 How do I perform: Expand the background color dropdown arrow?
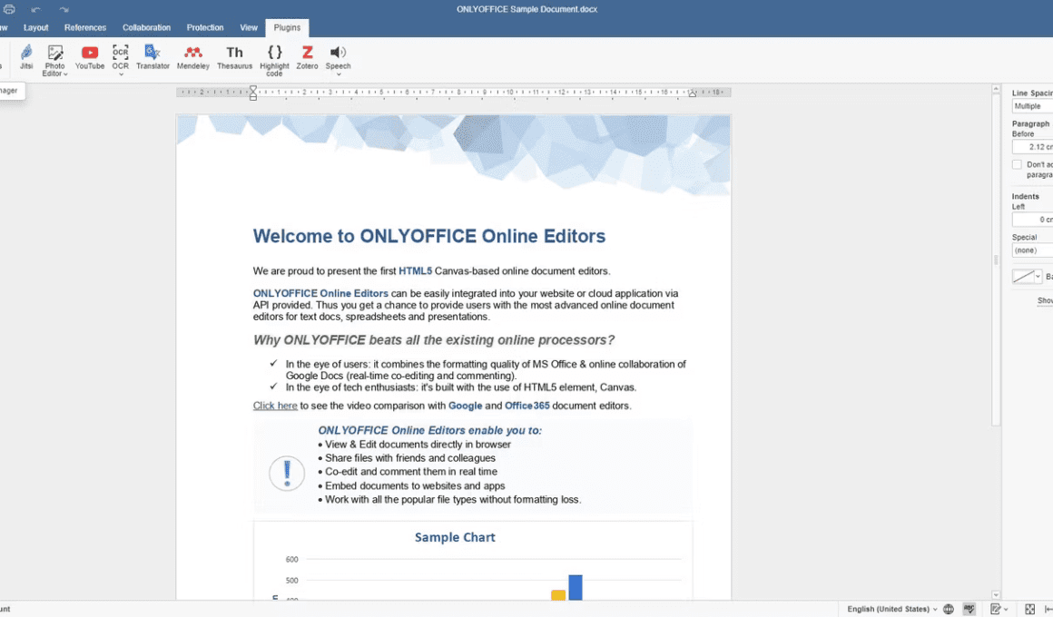[x=1038, y=277]
